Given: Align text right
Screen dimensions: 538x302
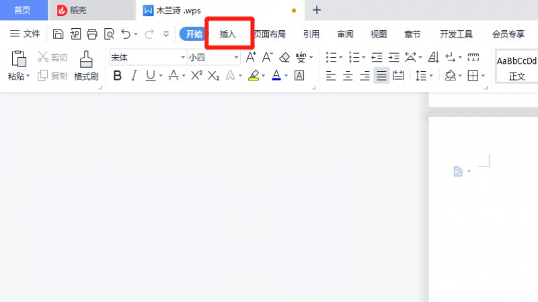Looking at the screenshot, I should tap(364, 75).
